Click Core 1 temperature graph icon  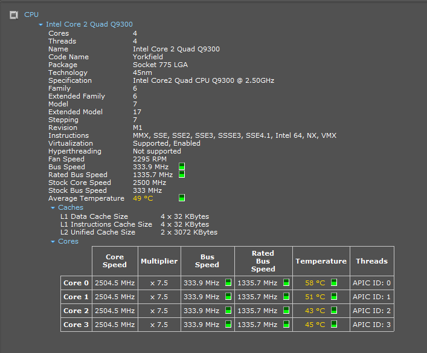coord(334,296)
